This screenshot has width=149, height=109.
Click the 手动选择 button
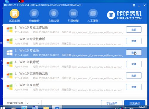(112, 103)
